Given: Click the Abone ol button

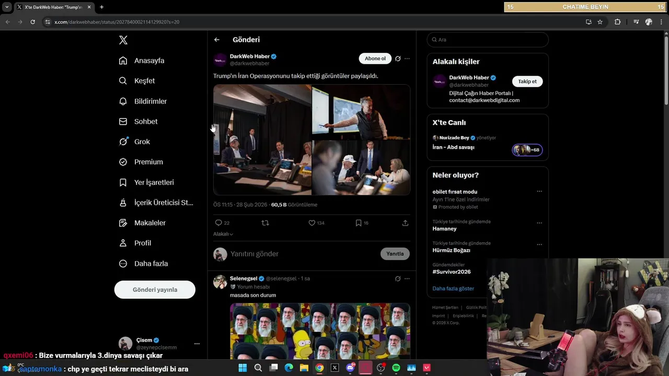Looking at the screenshot, I should [375, 58].
